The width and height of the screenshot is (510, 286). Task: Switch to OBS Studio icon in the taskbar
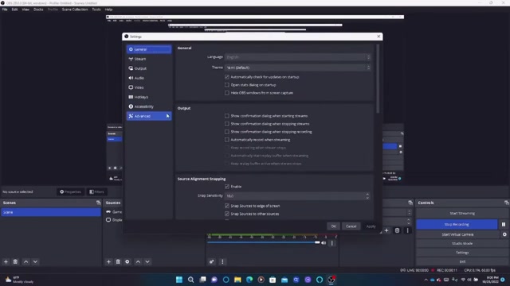(x=331, y=280)
